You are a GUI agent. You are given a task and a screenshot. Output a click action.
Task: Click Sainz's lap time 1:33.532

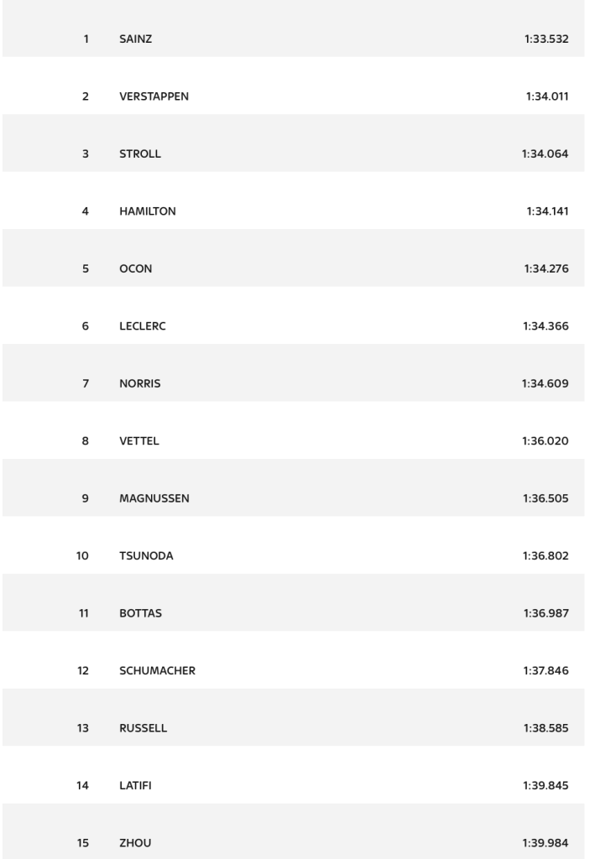[x=546, y=39]
